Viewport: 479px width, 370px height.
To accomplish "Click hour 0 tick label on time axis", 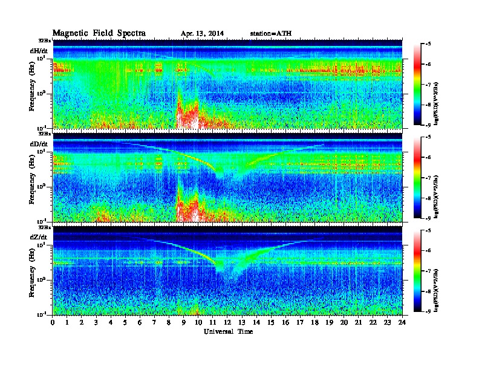I will click(53, 323).
